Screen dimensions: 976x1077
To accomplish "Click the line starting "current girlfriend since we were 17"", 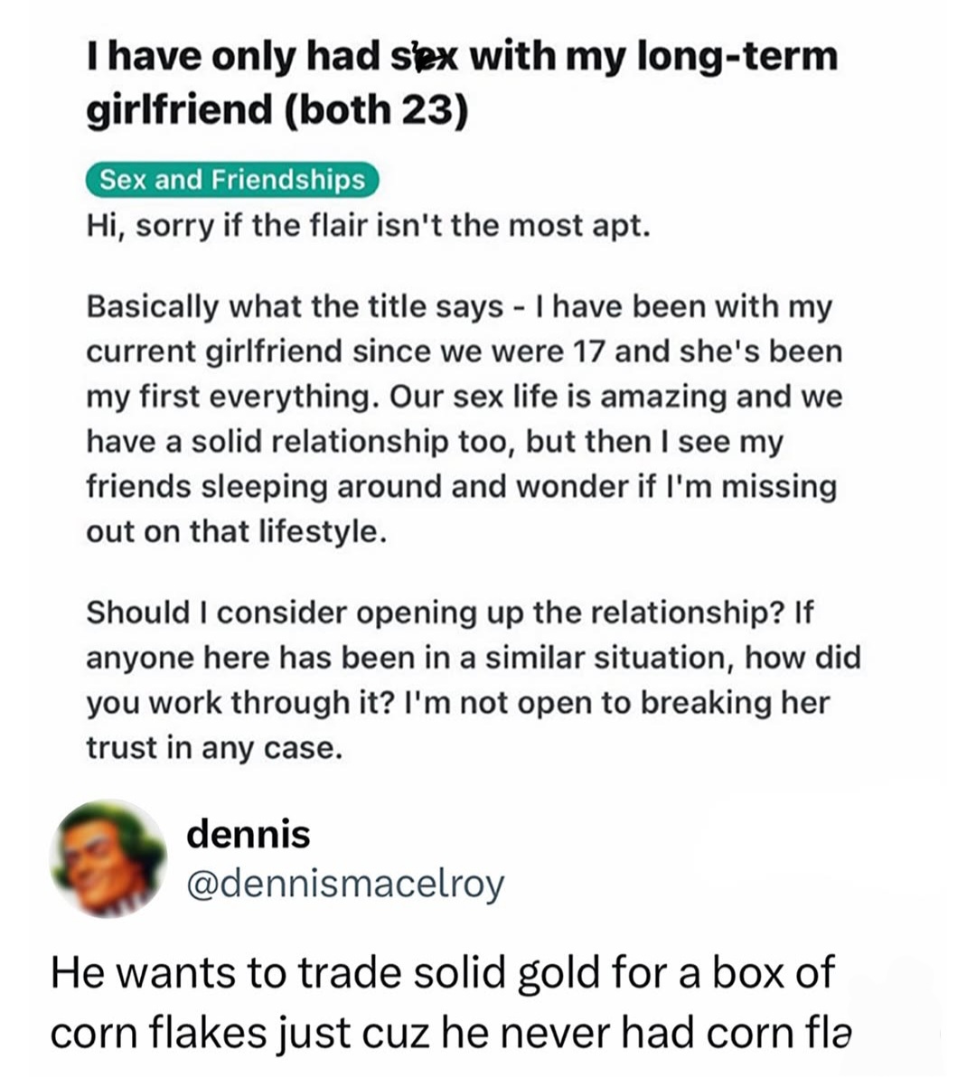I will 464,351.
